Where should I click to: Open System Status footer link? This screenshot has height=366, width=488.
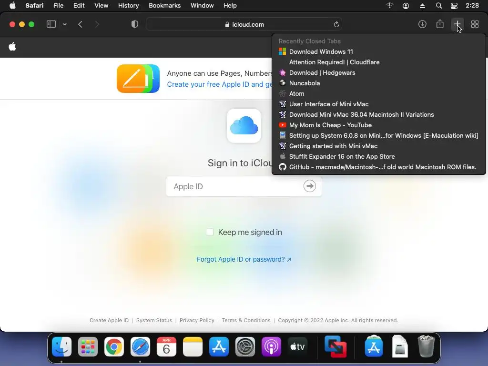[x=154, y=320]
